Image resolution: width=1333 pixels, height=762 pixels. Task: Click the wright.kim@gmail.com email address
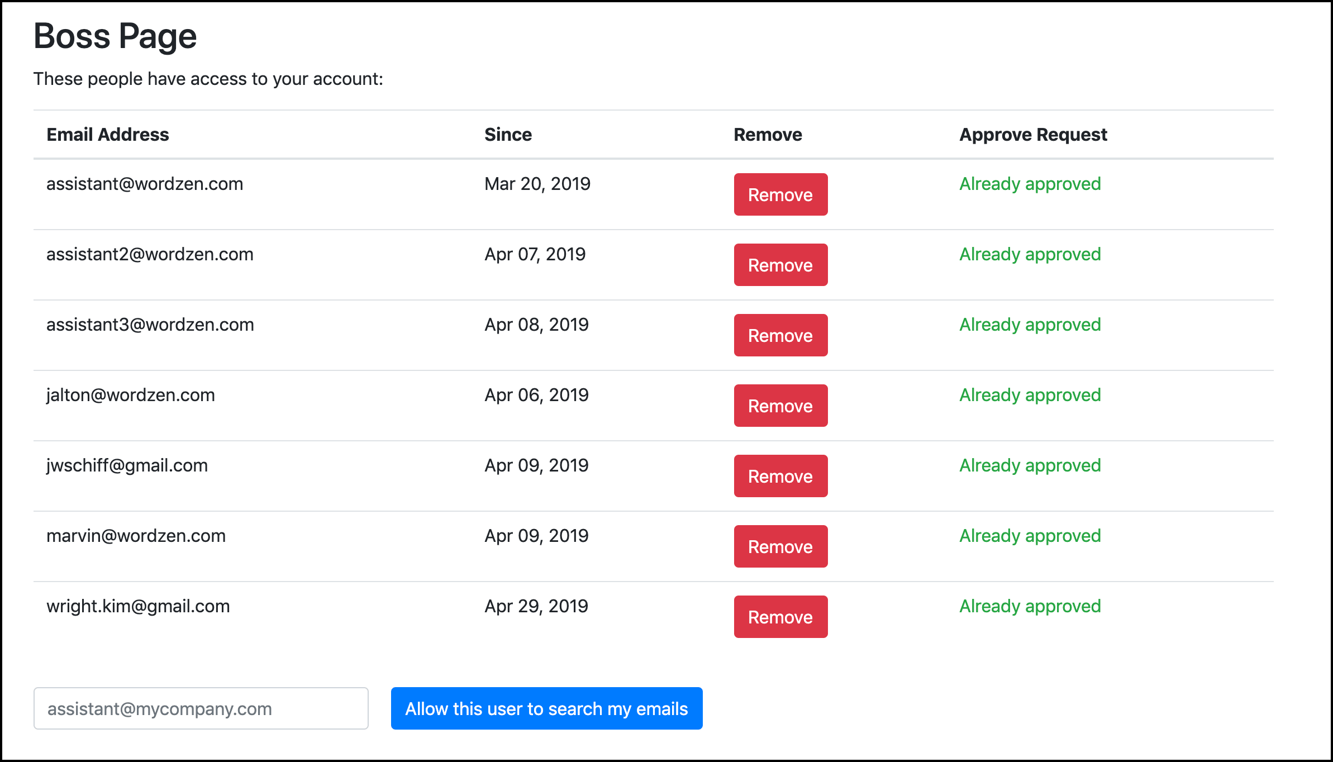pos(138,606)
